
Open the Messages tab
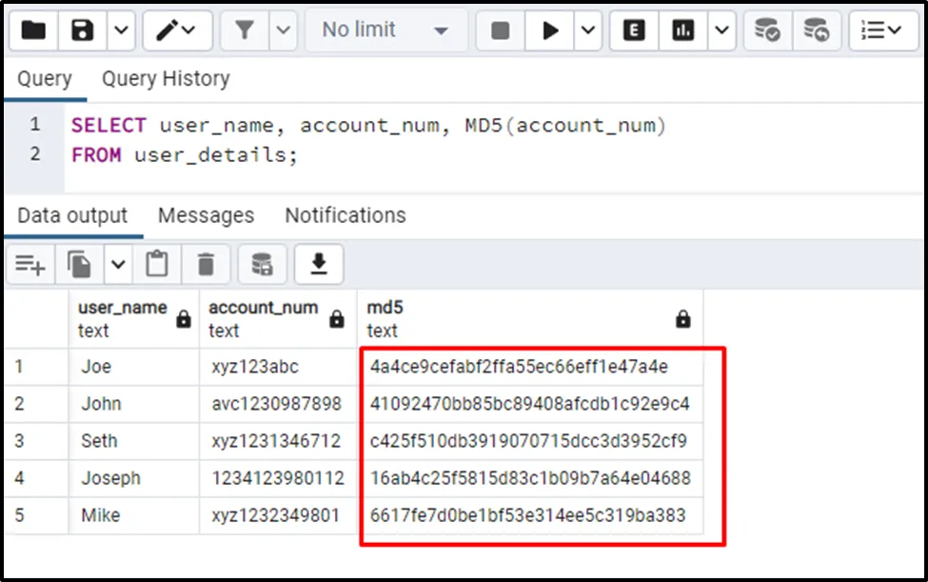(206, 215)
